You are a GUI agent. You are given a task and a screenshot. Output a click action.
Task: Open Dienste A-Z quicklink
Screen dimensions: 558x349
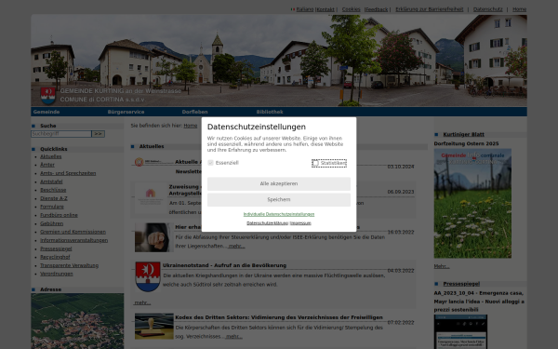coord(54,198)
